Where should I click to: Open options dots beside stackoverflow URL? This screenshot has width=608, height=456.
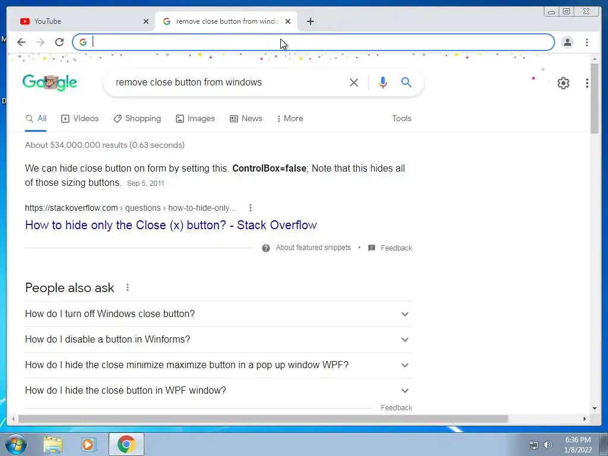pyautogui.click(x=251, y=208)
